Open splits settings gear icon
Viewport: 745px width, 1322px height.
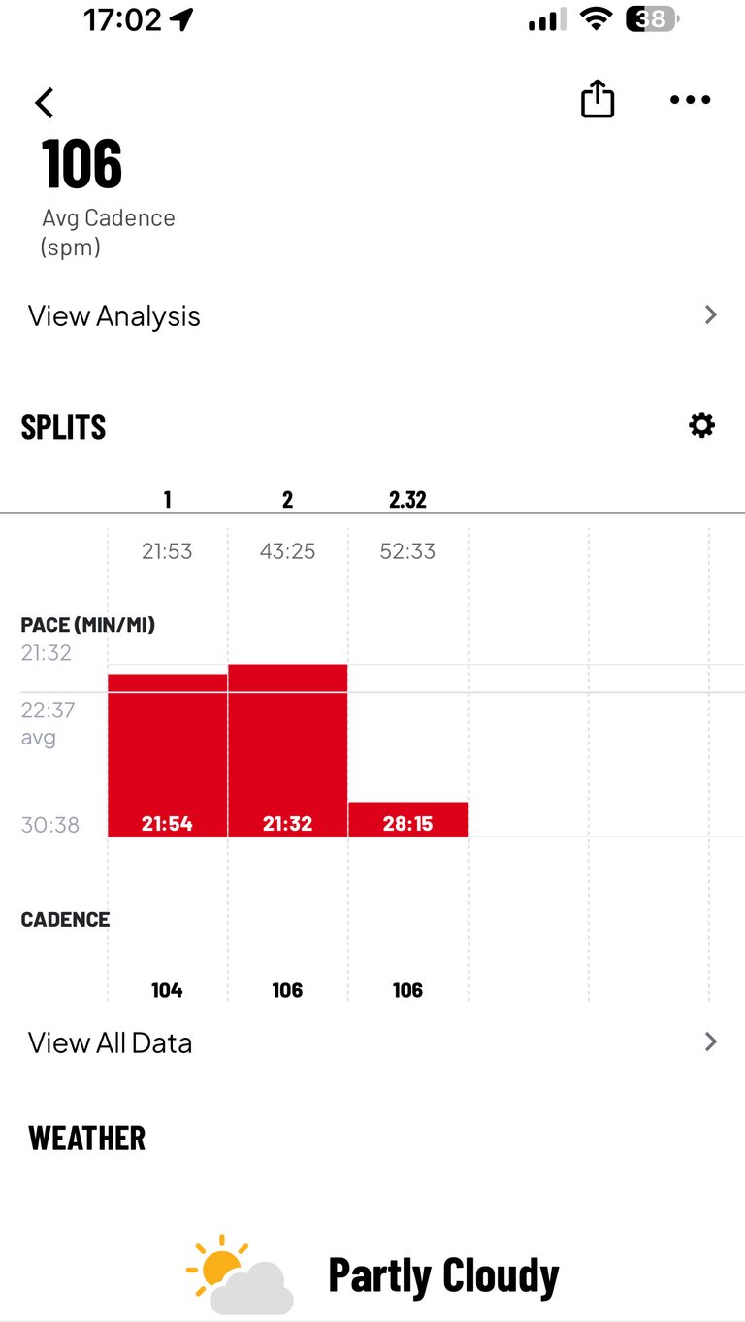click(x=701, y=425)
